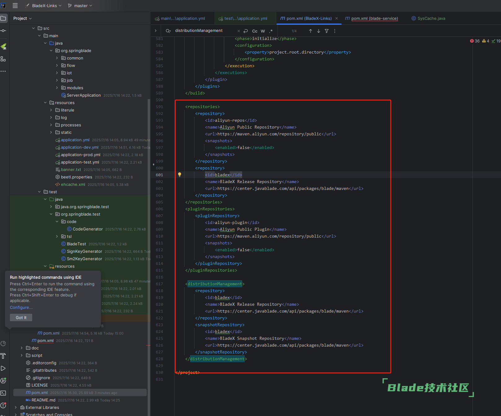Viewport: 501px width, 416px height.
Task: Click the Got It button
Action: point(21,317)
